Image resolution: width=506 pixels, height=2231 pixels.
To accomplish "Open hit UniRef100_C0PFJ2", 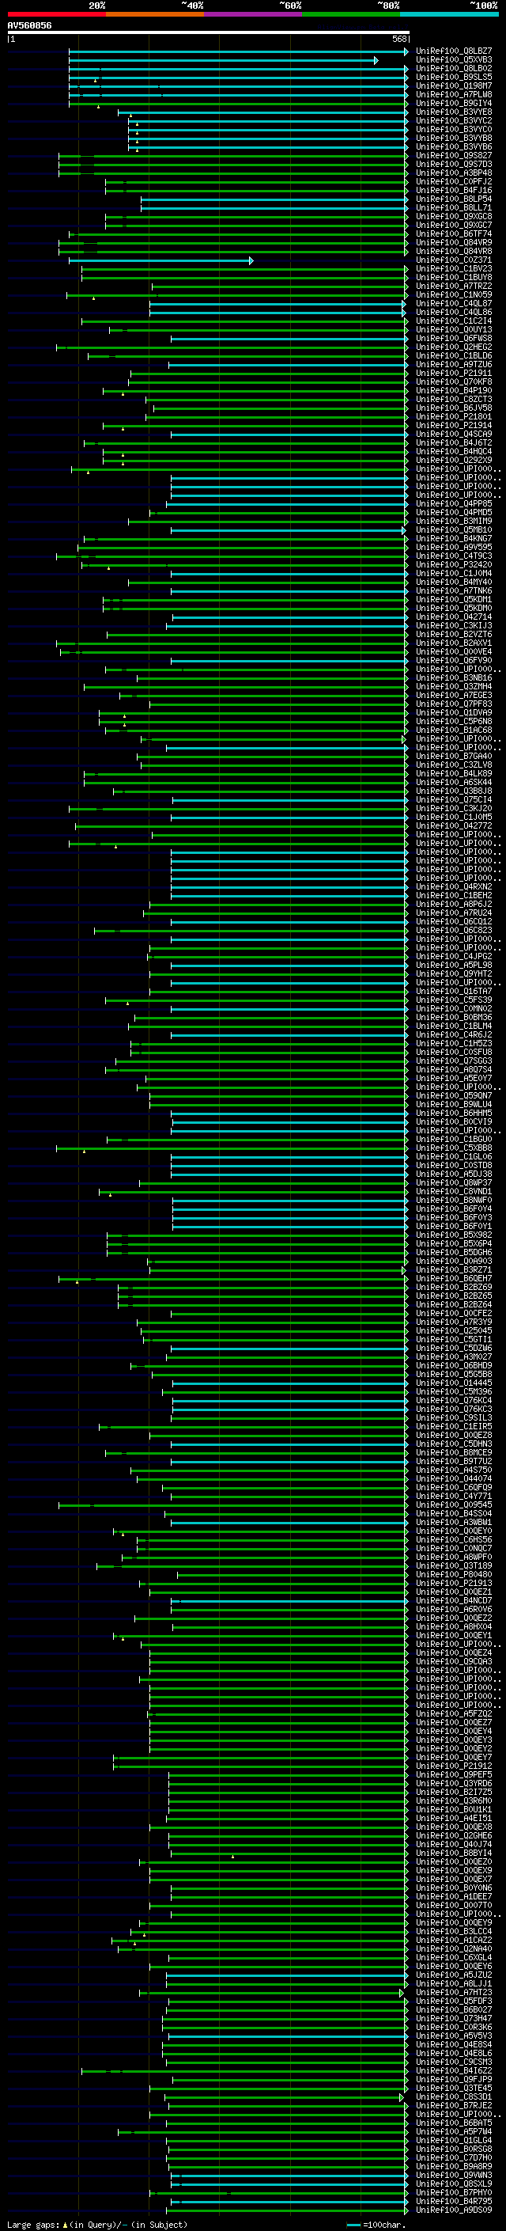I will point(453,182).
